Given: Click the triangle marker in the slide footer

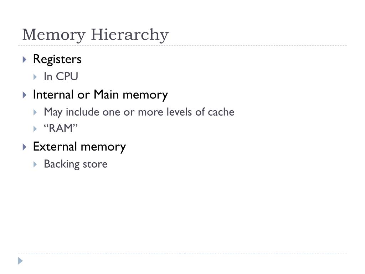Looking at the screenshot, I should coord(20,261).
